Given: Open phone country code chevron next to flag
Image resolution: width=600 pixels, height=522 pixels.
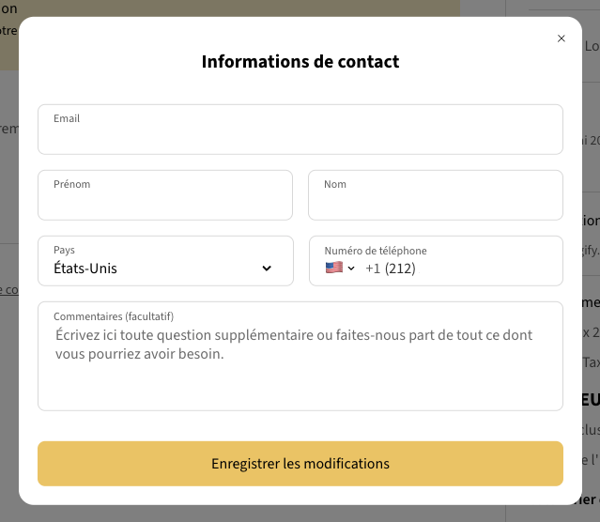Looking at the screenshot, I should [x=351, y=269].
